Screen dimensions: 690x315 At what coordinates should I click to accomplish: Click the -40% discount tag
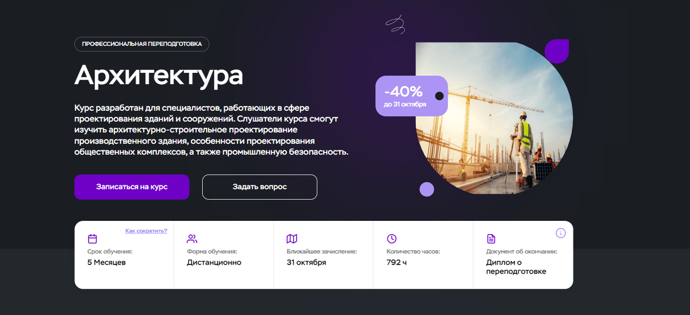click(x=411, y=96)
